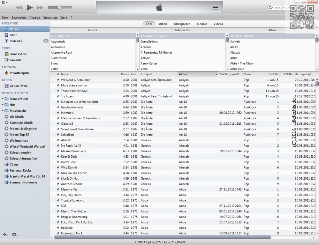Add a new playlist with the plus button
The height and width of the screenshot is (245, 319).
(x=5, y=234)
